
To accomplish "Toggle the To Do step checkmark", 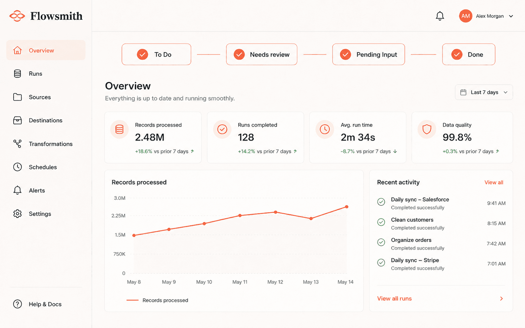I will pos(142,54).
